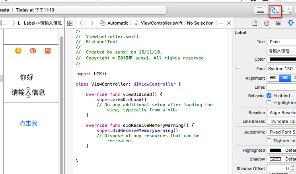Open the No Selection jump bar segment
This screenshot has width=296, height=174.
(x=200, y=23)
